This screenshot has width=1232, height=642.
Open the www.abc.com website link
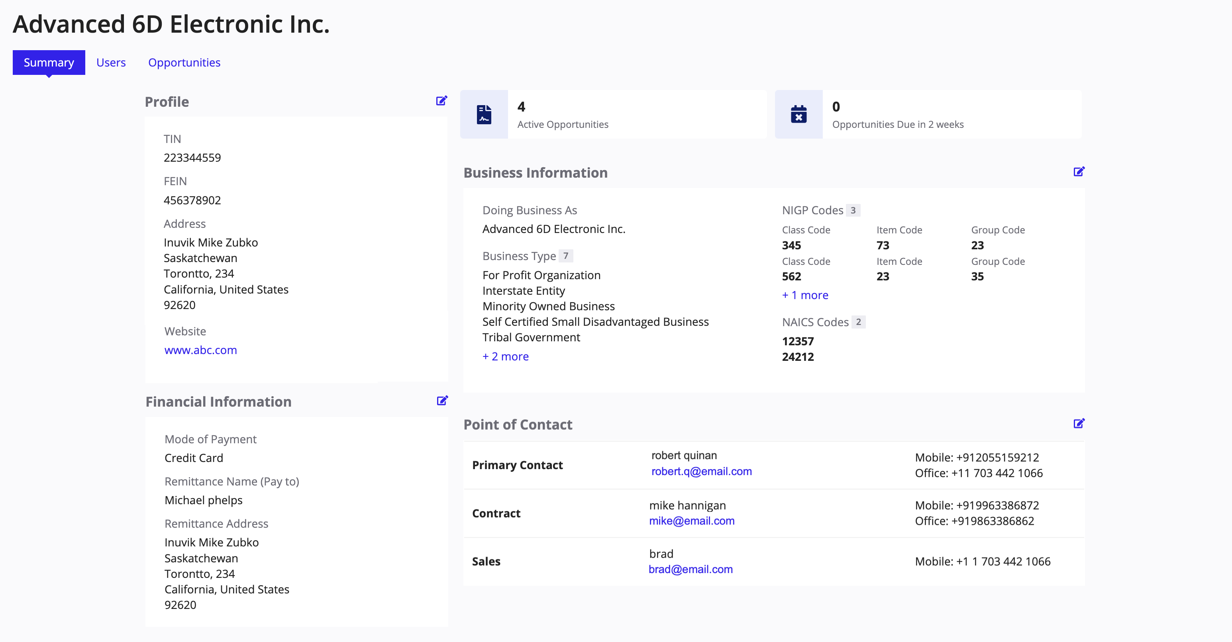point(200,350)
